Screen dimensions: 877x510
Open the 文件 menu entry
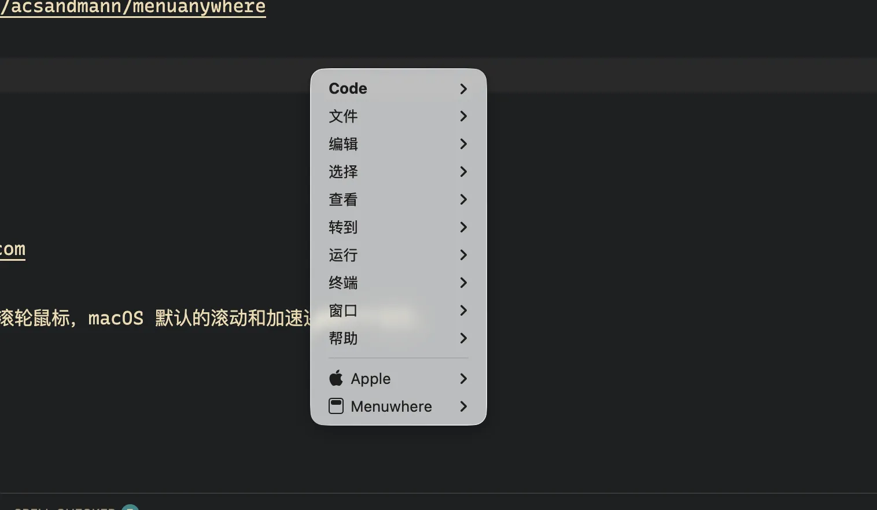[x=344, y=116]
